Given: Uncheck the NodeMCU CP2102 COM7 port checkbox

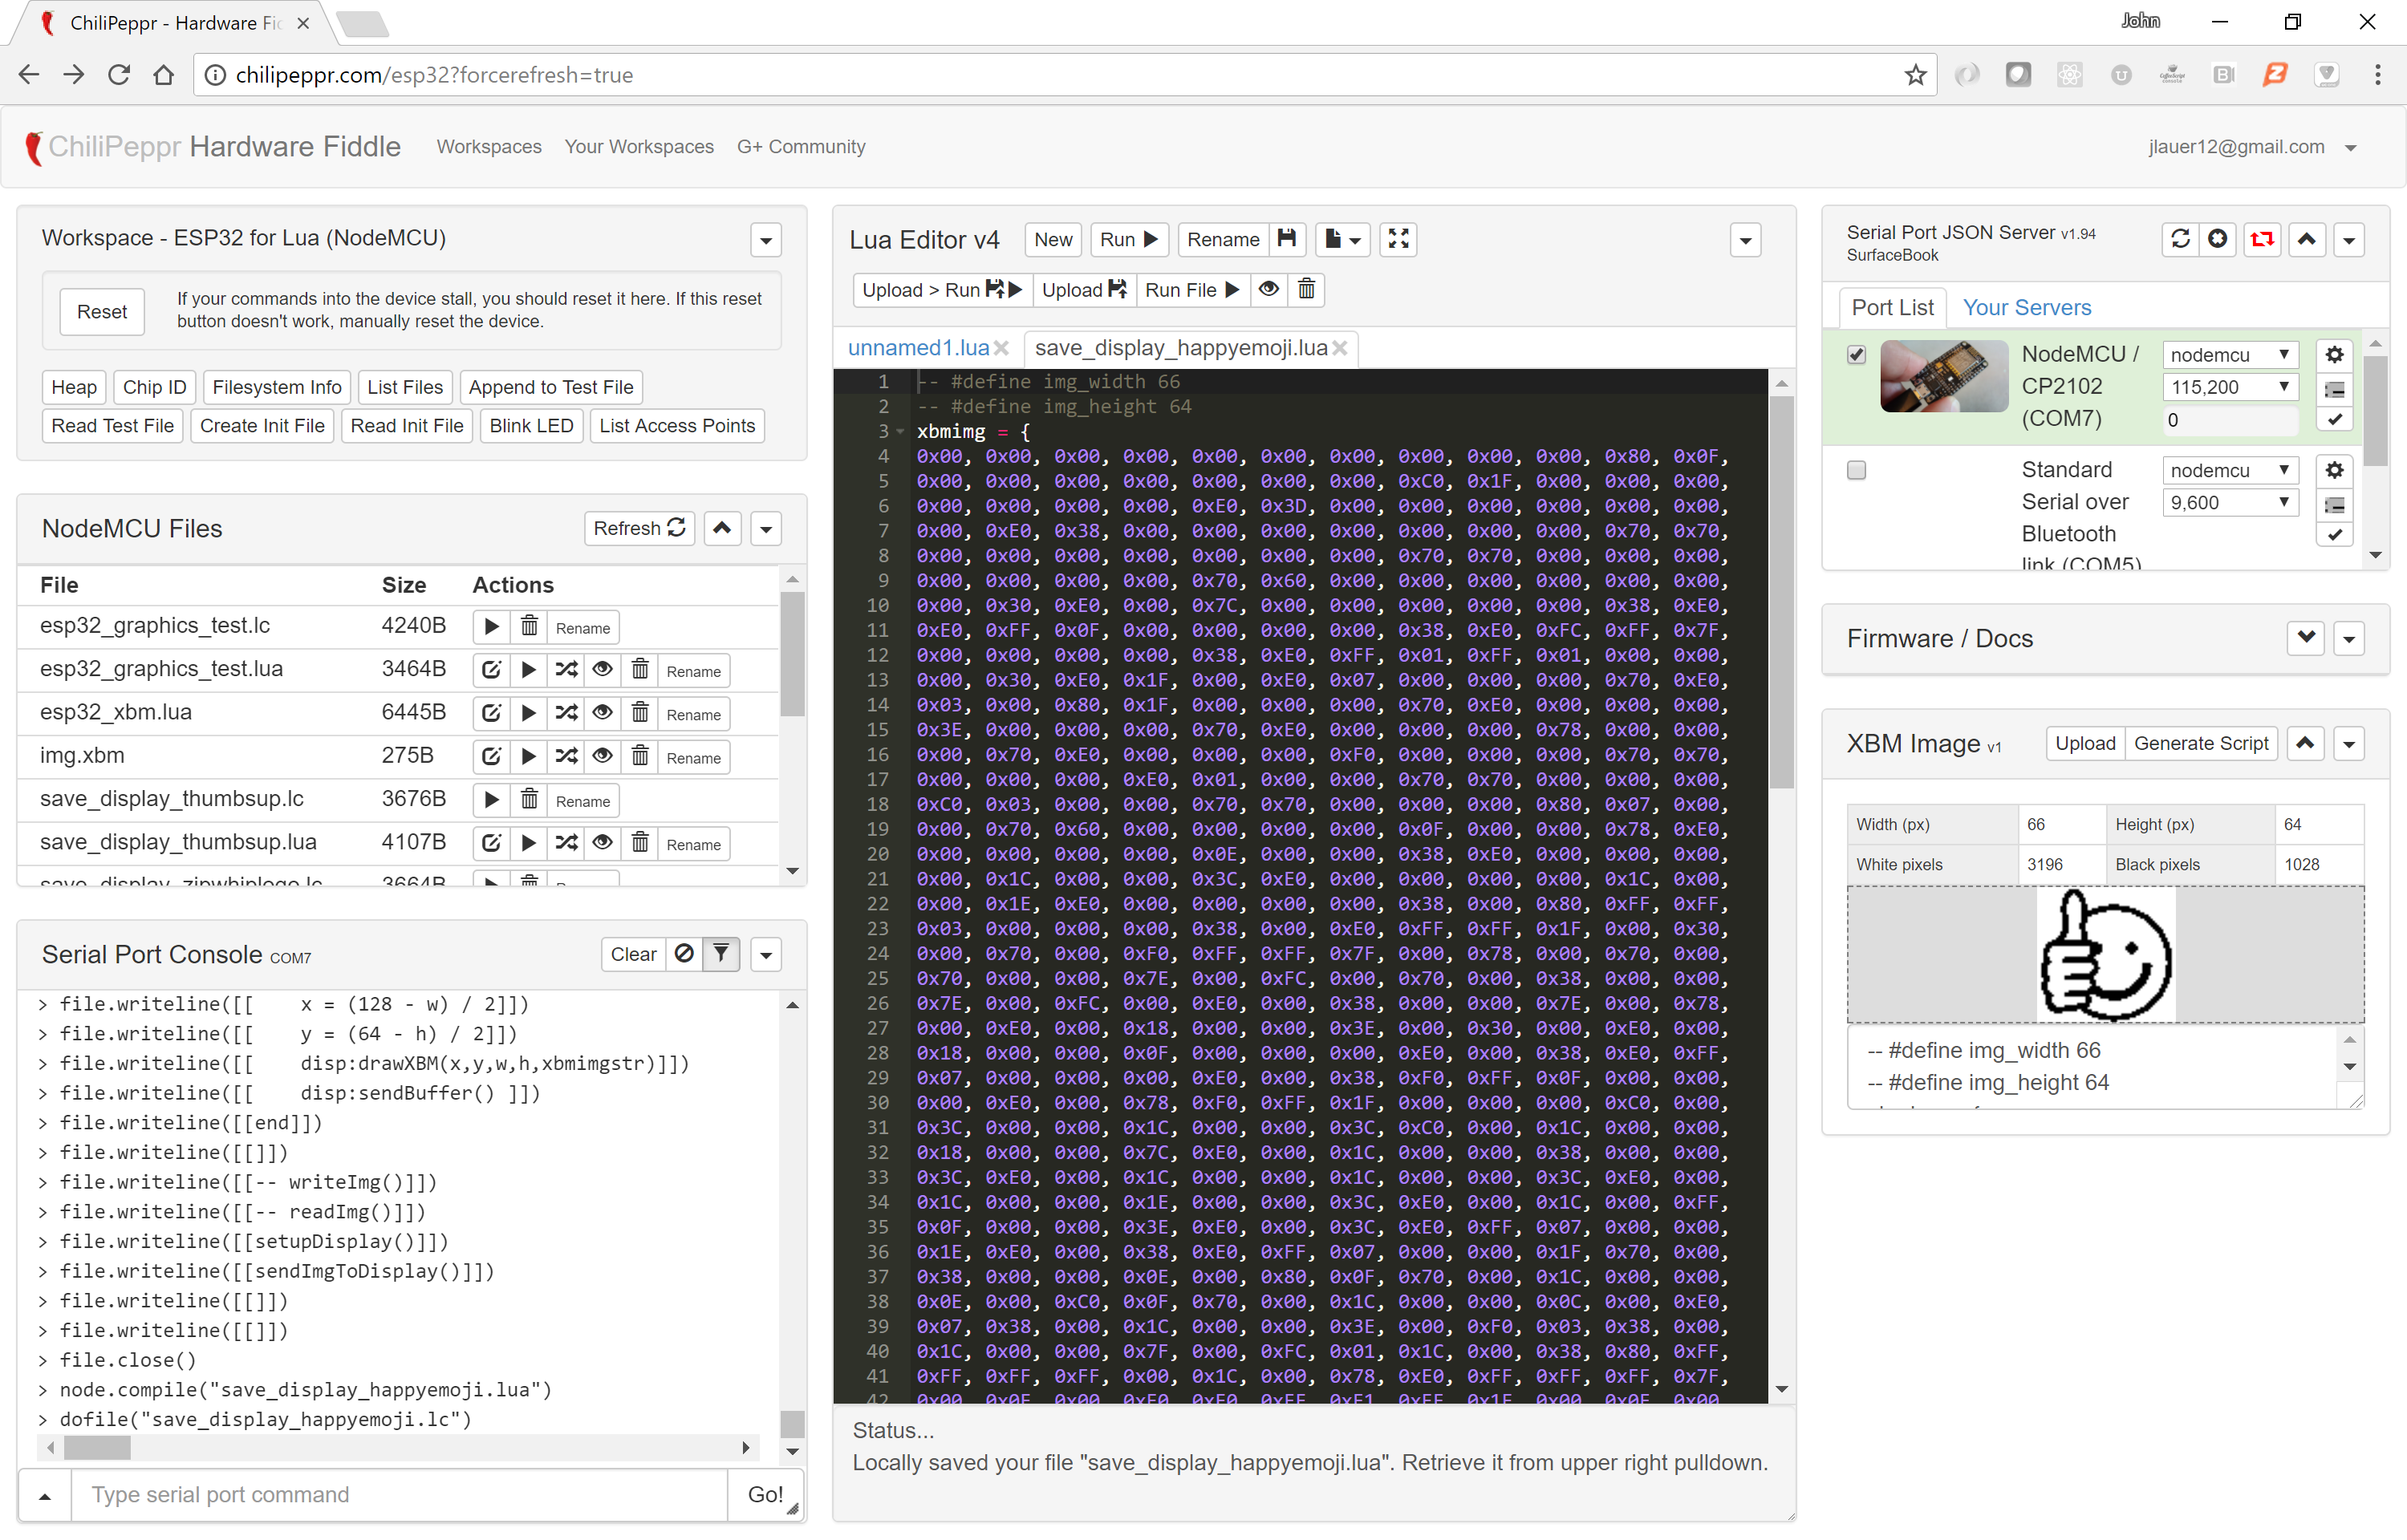Looking at the screenshot, I should [x=1856, y=355].
